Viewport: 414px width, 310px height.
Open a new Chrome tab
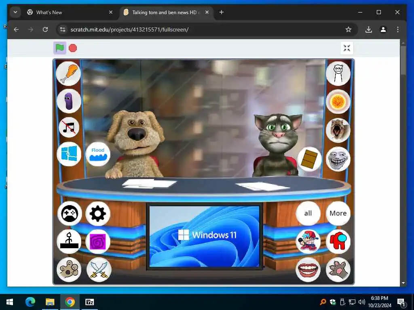222,12
